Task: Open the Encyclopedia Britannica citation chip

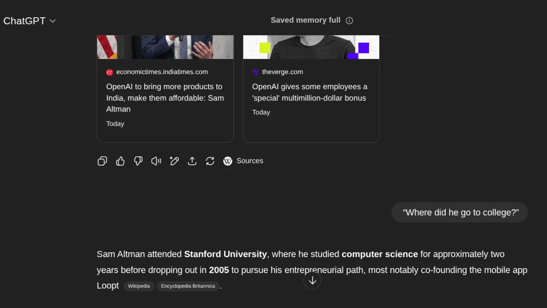Action: point(188,286)
